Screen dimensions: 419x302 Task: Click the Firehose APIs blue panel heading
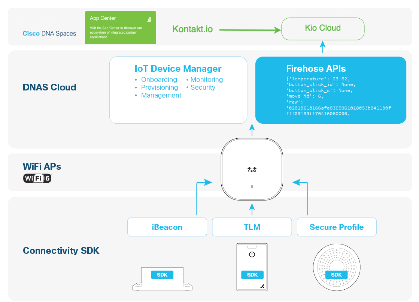[316, 69]
